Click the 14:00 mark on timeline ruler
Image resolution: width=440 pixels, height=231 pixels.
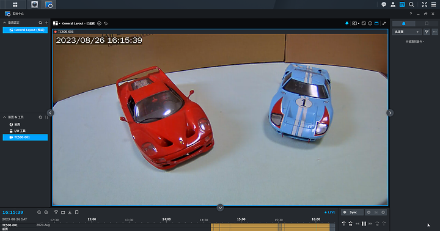tap(166, 219)
